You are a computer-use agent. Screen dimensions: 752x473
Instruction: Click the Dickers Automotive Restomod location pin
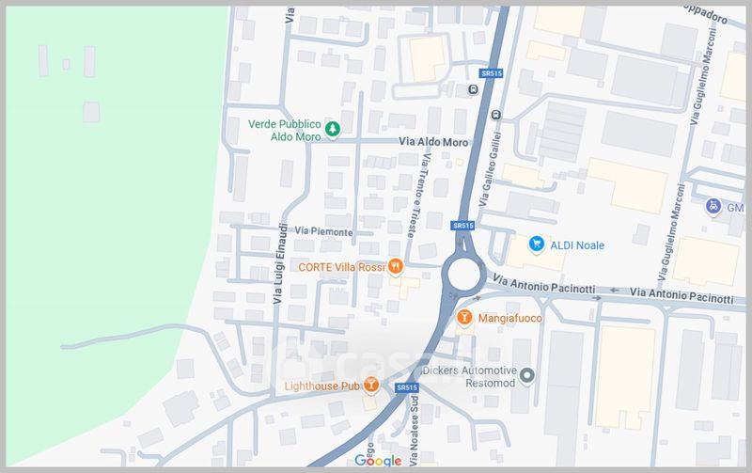[x=527, y=375]
